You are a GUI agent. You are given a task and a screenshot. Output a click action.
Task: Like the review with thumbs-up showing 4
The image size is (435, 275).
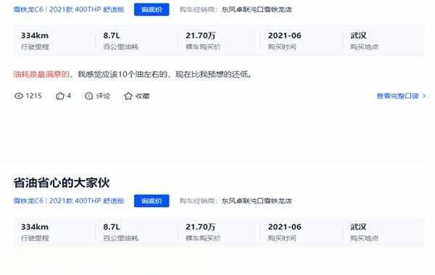tap(60, 96)
